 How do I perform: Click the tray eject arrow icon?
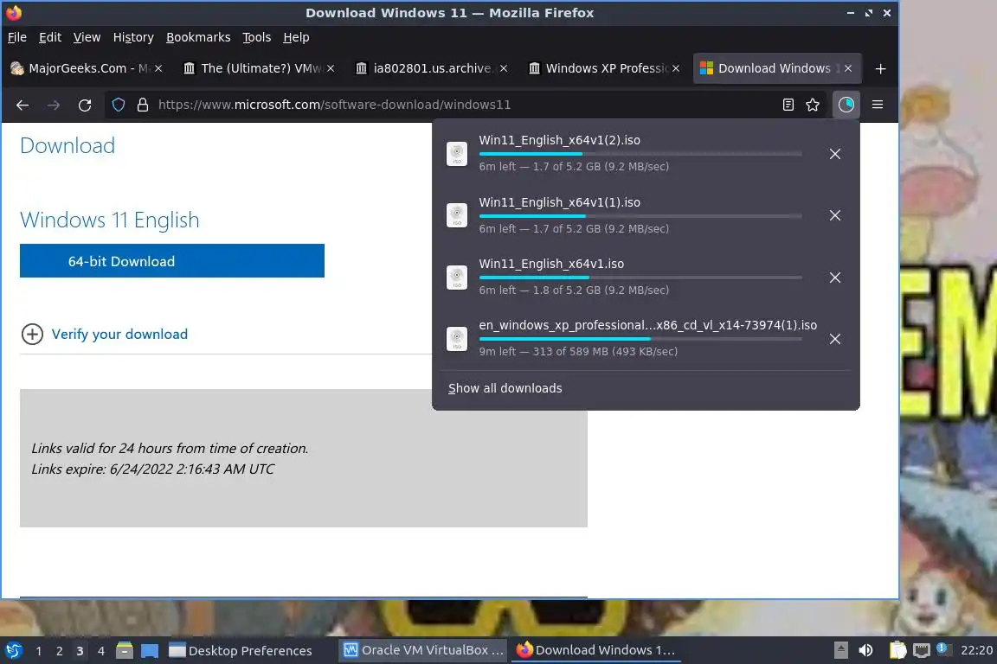point(840,650)
